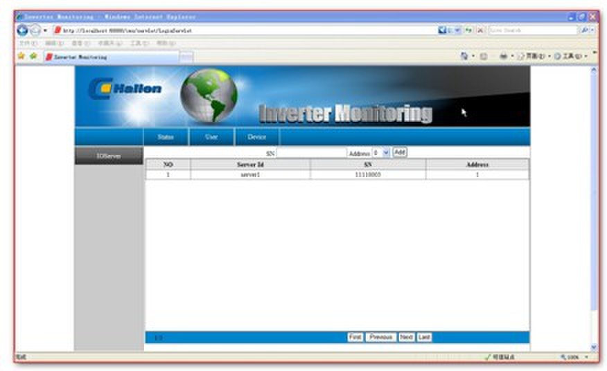This screenshot has height=371, width=607.
Task: Click the red X Stop loading icon
Action: [x=480, y=30]
